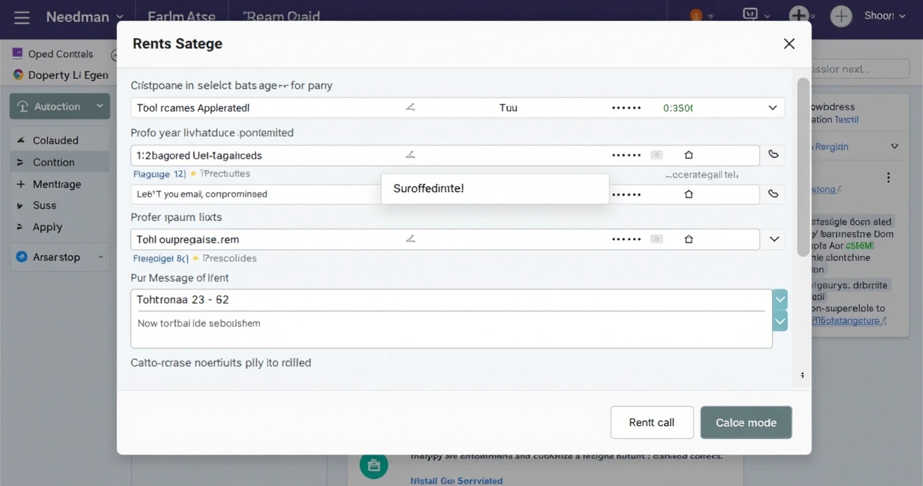
Task: Click the home icon in Le6'T you email row
Action: [x=688, y=194]
